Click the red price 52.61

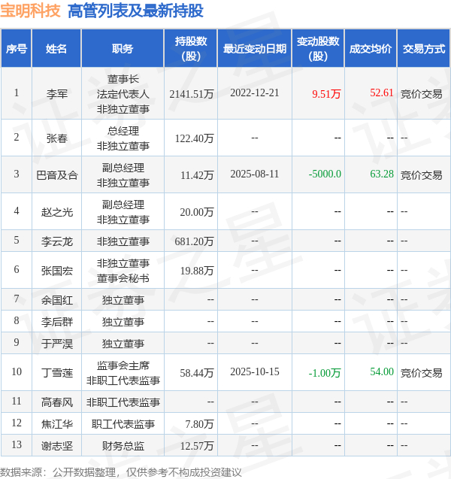pos(382,92)
